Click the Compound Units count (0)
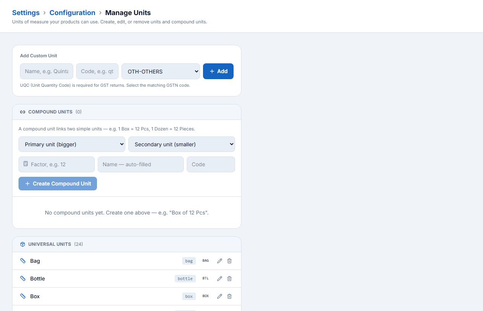The image size is (483, 311). tap(78, 112)
